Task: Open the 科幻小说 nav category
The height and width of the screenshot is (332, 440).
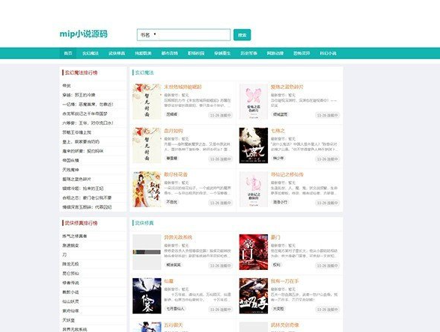Action: click(x=328, y=53)
